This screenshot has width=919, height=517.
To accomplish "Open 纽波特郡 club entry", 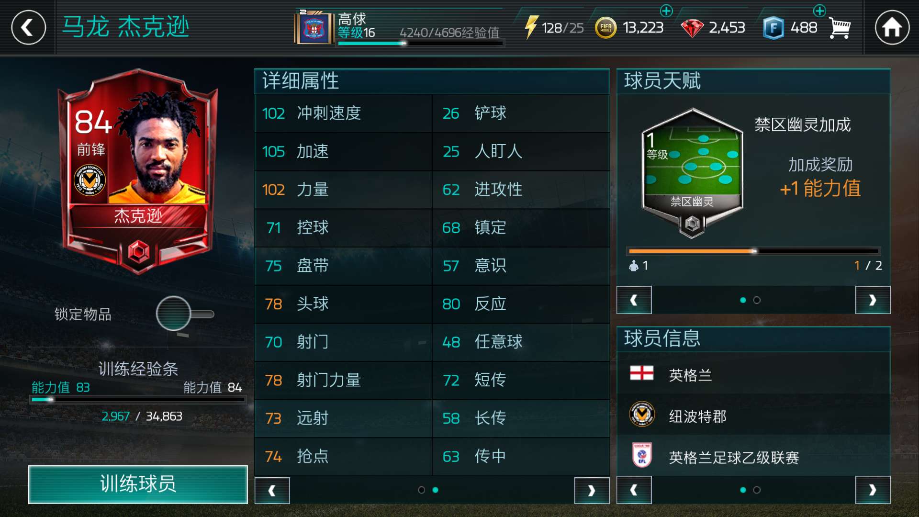I will point(753,415).
